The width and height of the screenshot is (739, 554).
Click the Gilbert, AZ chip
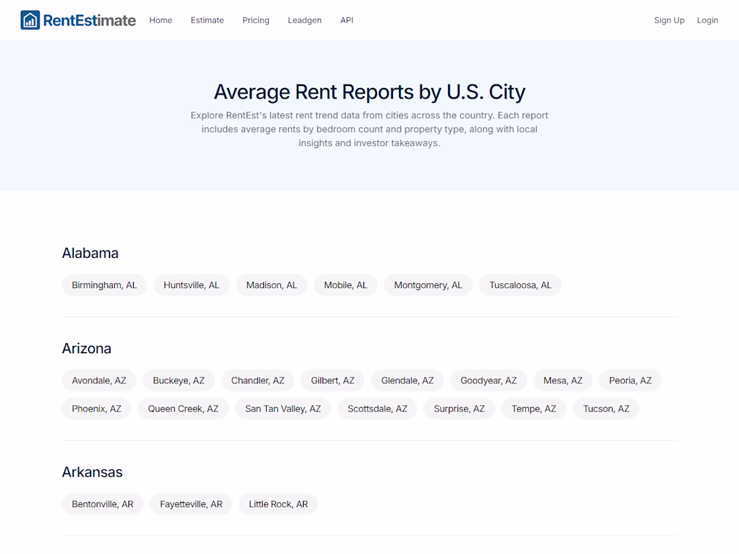[x=333, y=381]
